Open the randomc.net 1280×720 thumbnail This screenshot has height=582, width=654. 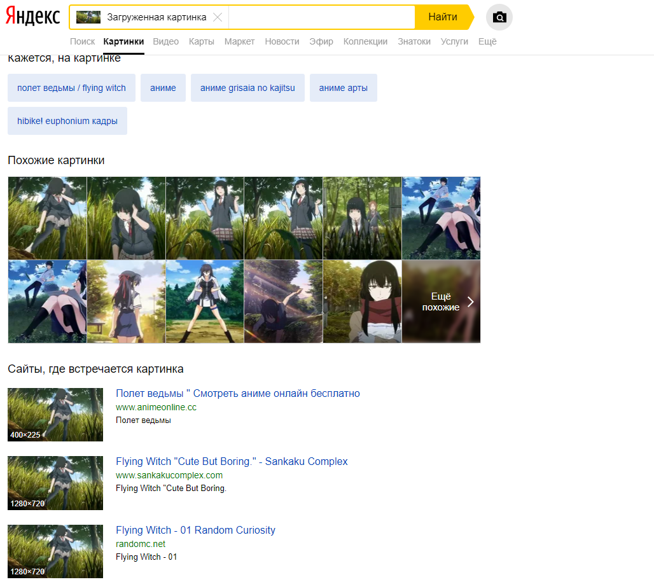click(x=55, y=551)
